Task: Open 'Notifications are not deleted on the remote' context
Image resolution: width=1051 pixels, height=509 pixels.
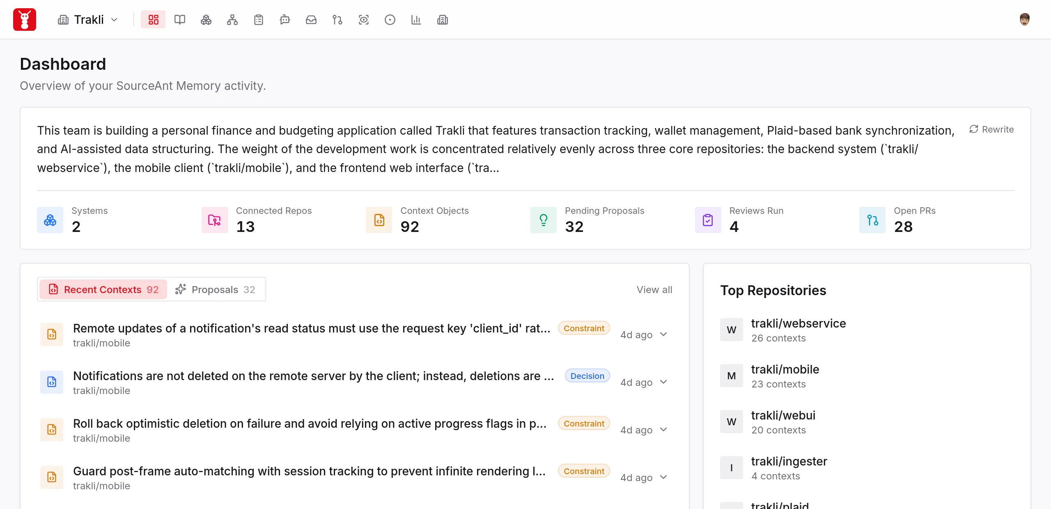Action: click(314, 376)
